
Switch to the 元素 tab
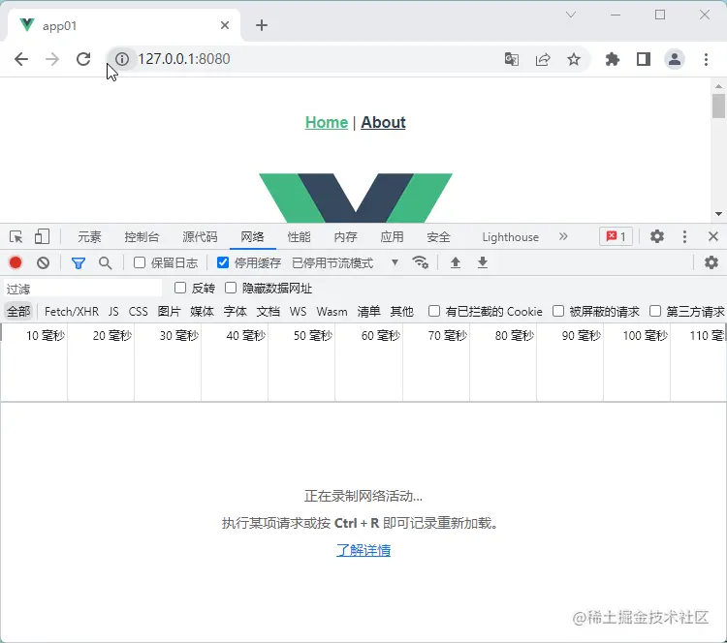tap(89, 236)
